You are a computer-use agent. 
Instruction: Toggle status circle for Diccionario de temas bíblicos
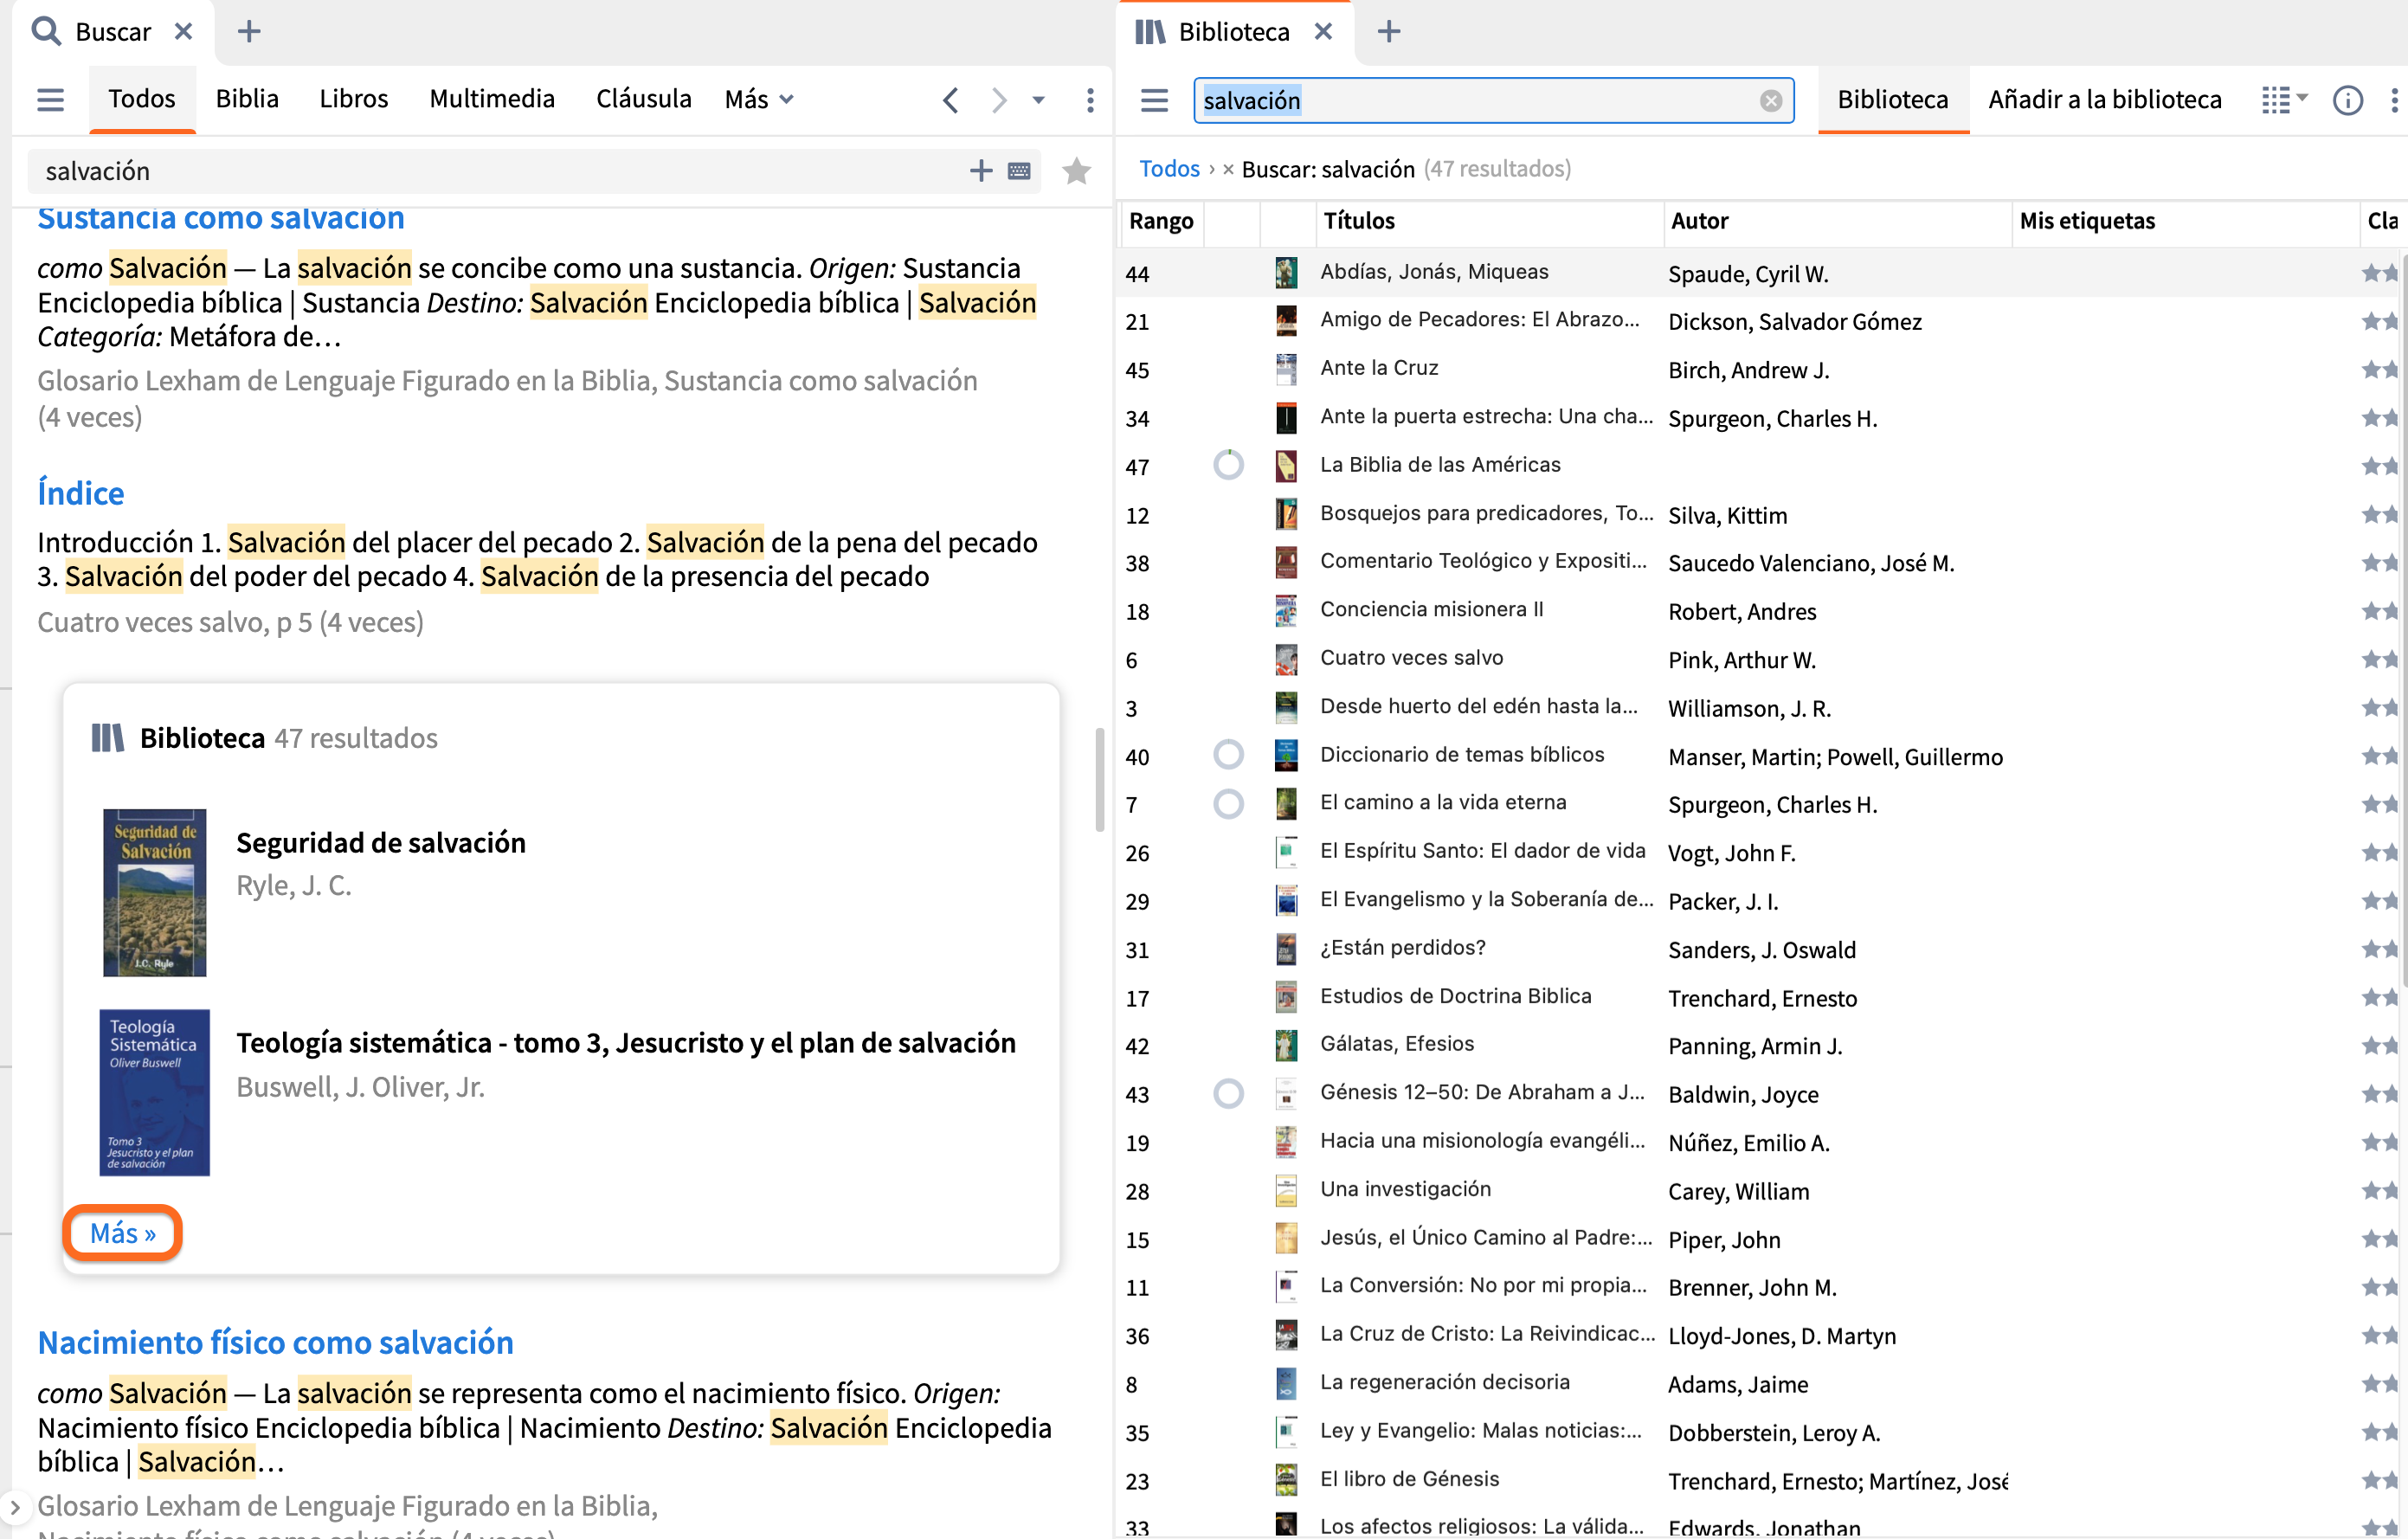click(x=1228, y=755)
